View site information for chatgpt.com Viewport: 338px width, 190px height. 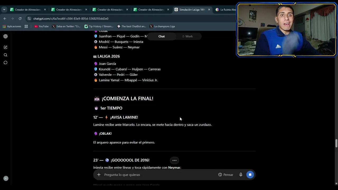[29, 18]
